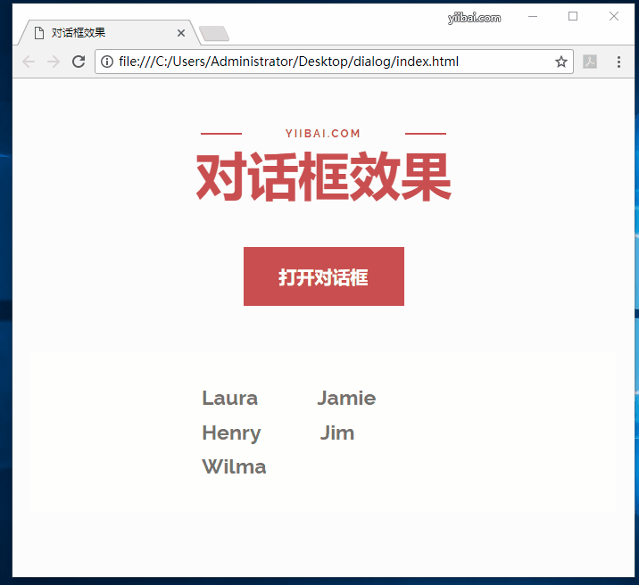Maximize the browser window
The height and width of the screenshot is (585, 639).
click(573, 16)
